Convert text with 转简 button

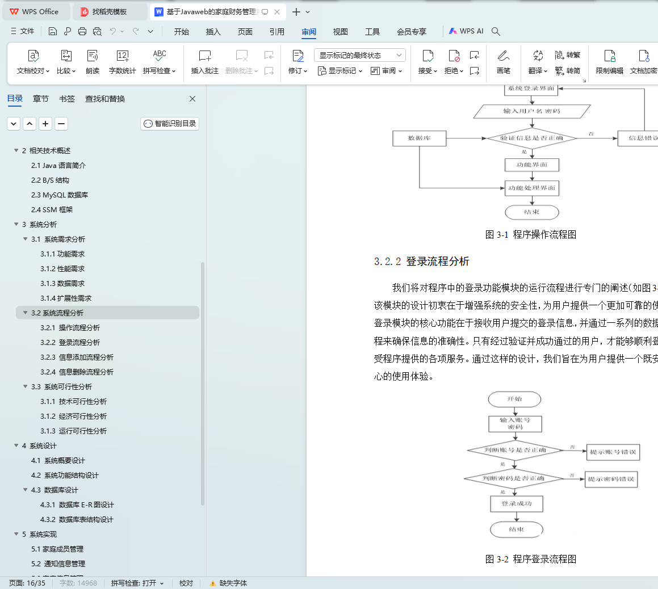pos(567,71)
